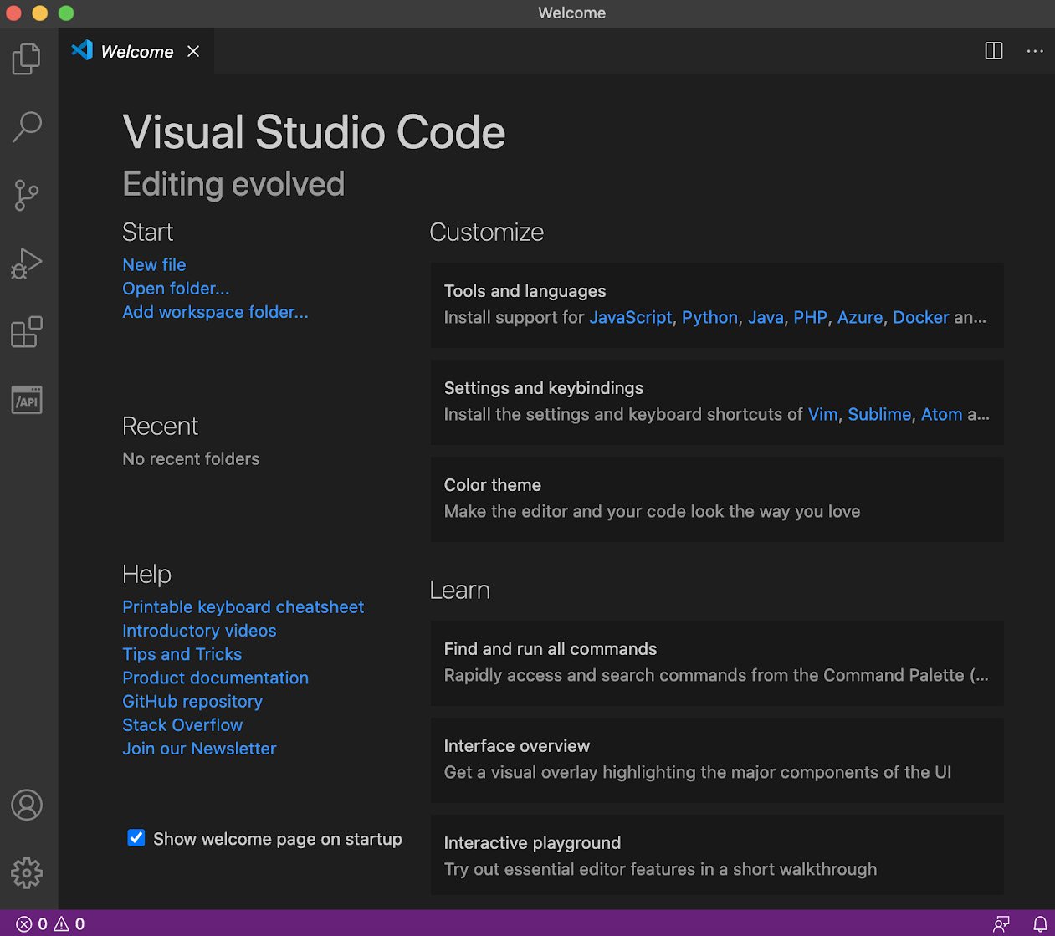
Task: Open the Interactive playground card
Action: click(717, 855)
